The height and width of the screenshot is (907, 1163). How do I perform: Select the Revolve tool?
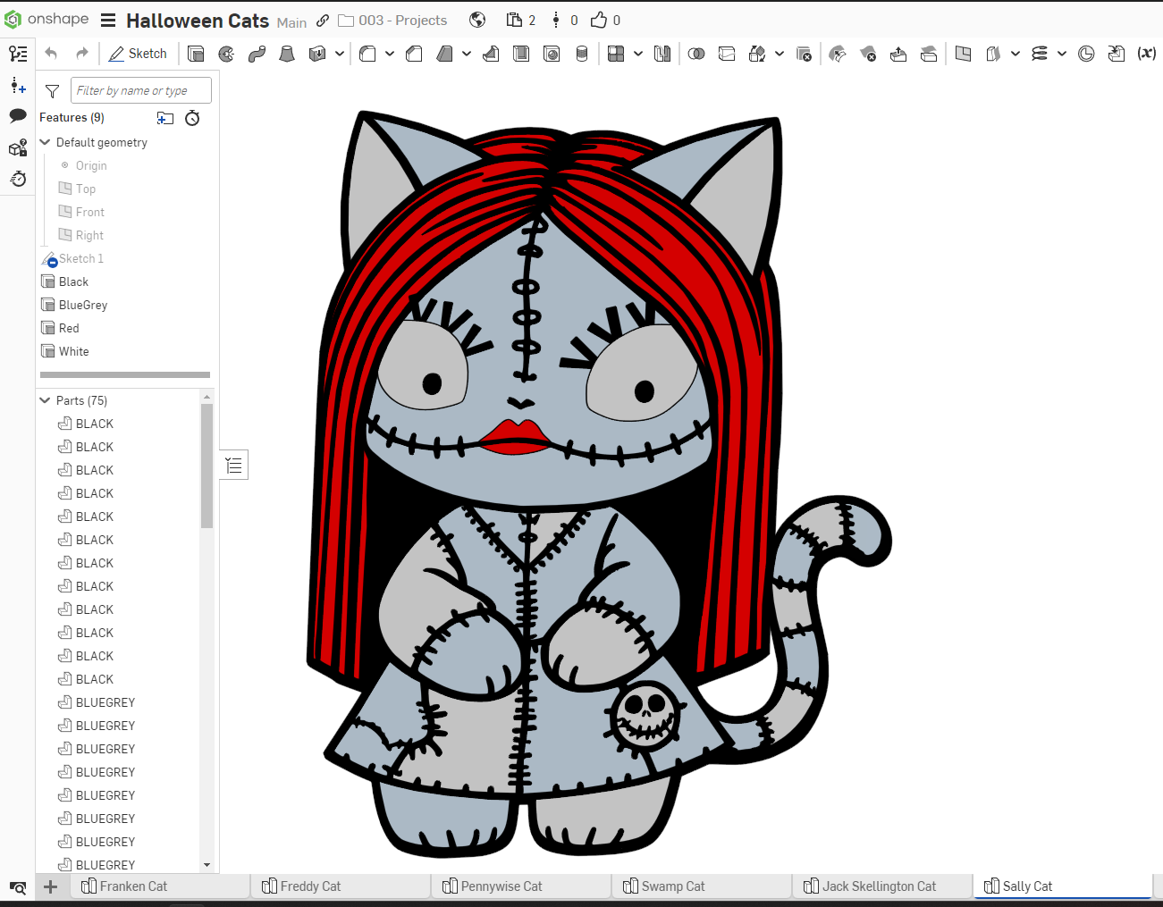[x=226, y=54]
